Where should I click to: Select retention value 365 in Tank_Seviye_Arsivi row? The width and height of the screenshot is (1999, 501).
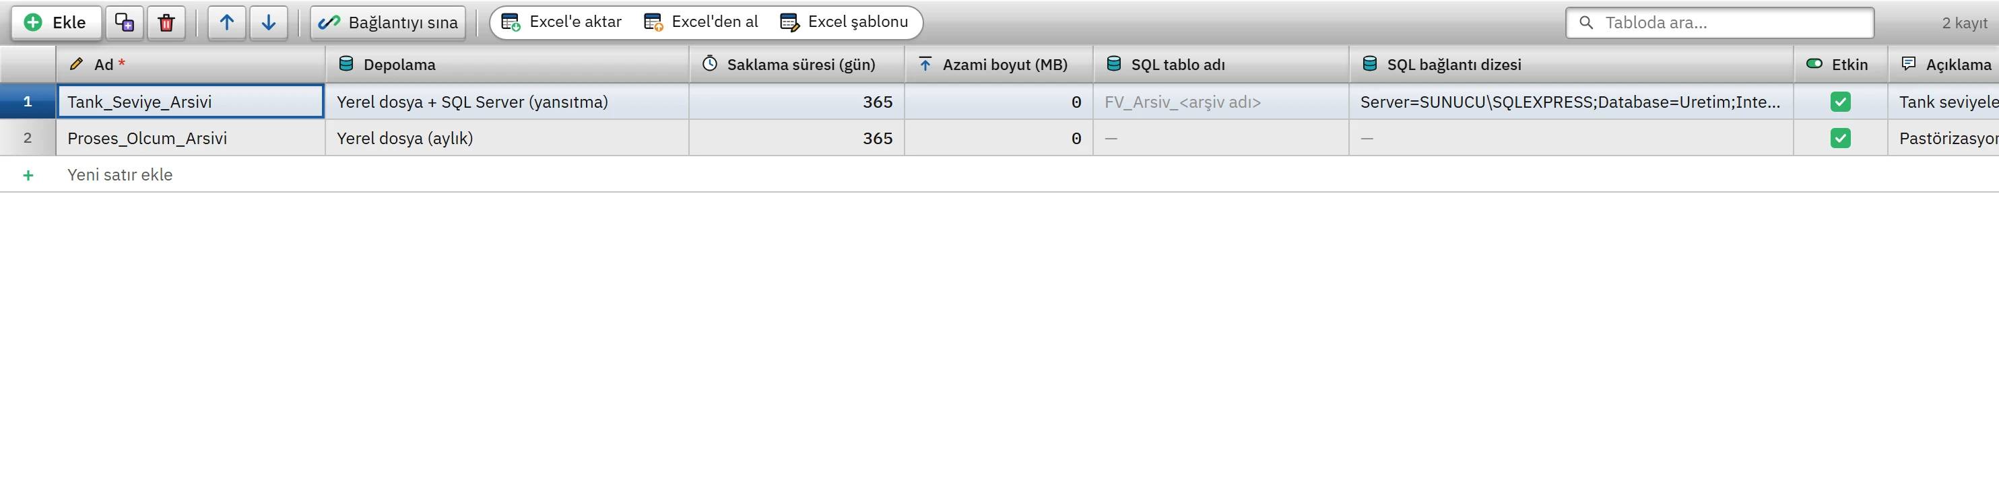(x=796, y=102)
